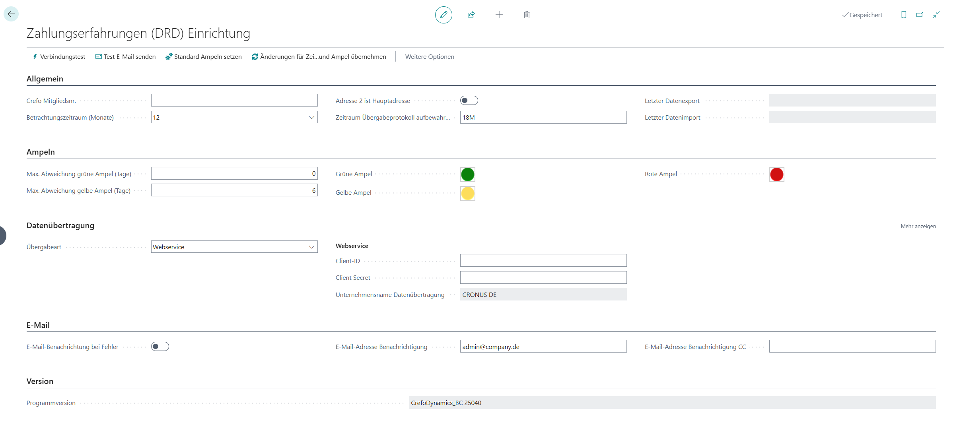Expand Betrachtungszeitraum (Monate) dropdown
This screenshot has width=963, height=438.
[311, 117]
